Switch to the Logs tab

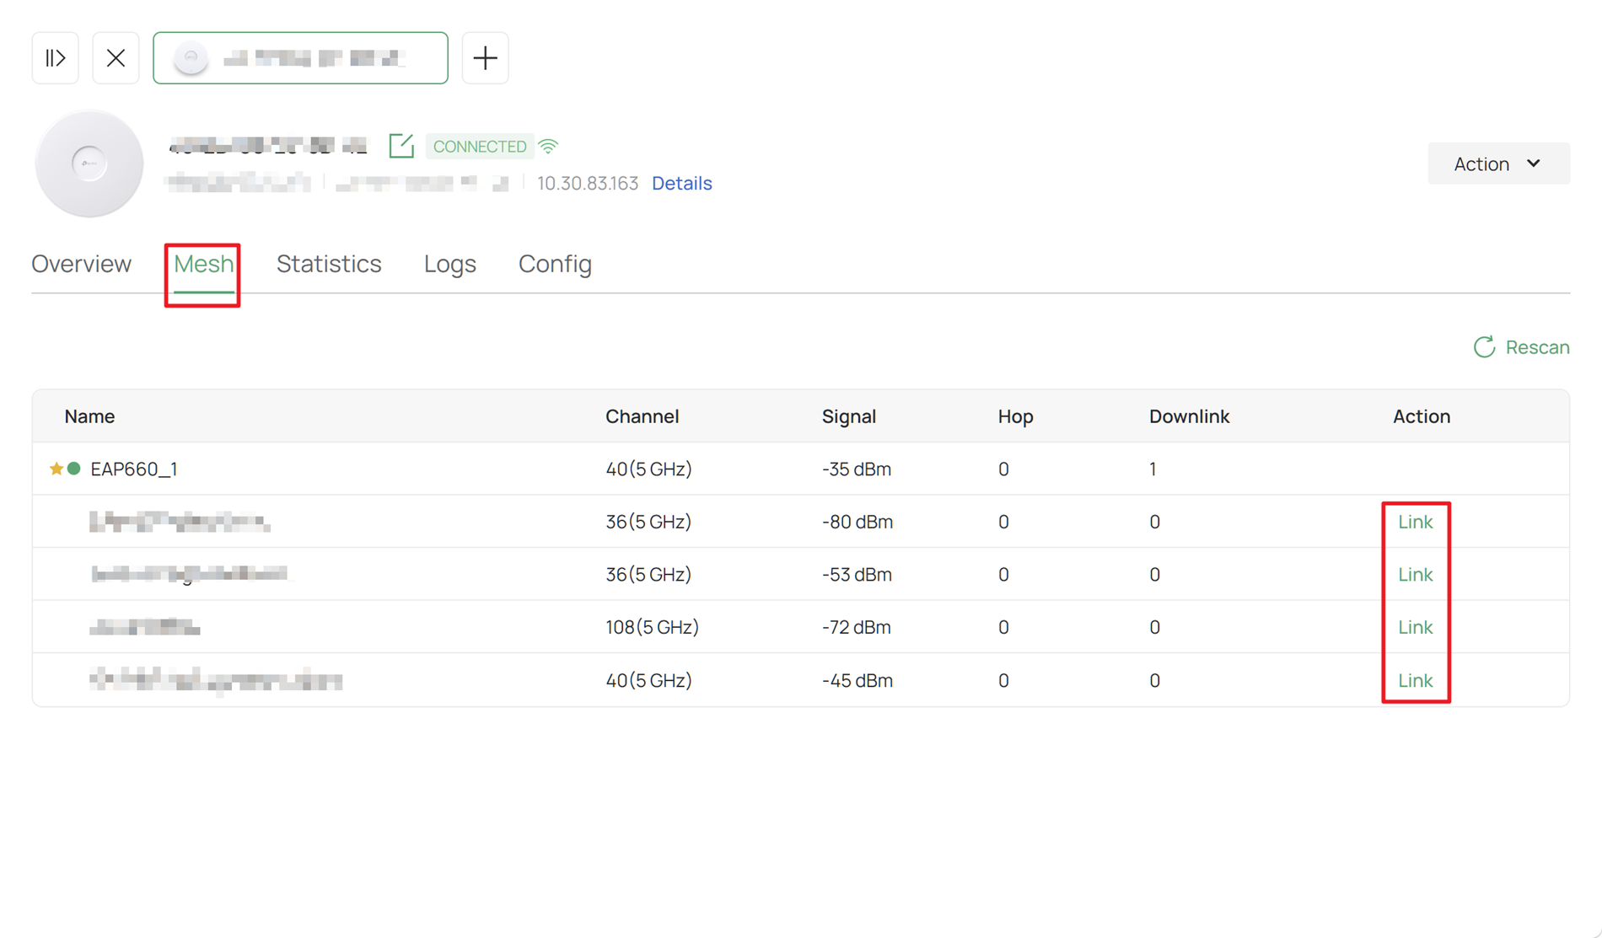[449, 264]
